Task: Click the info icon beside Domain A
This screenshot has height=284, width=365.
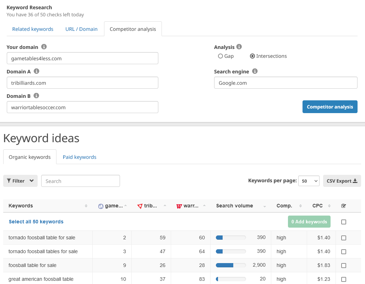Action: 37,71
